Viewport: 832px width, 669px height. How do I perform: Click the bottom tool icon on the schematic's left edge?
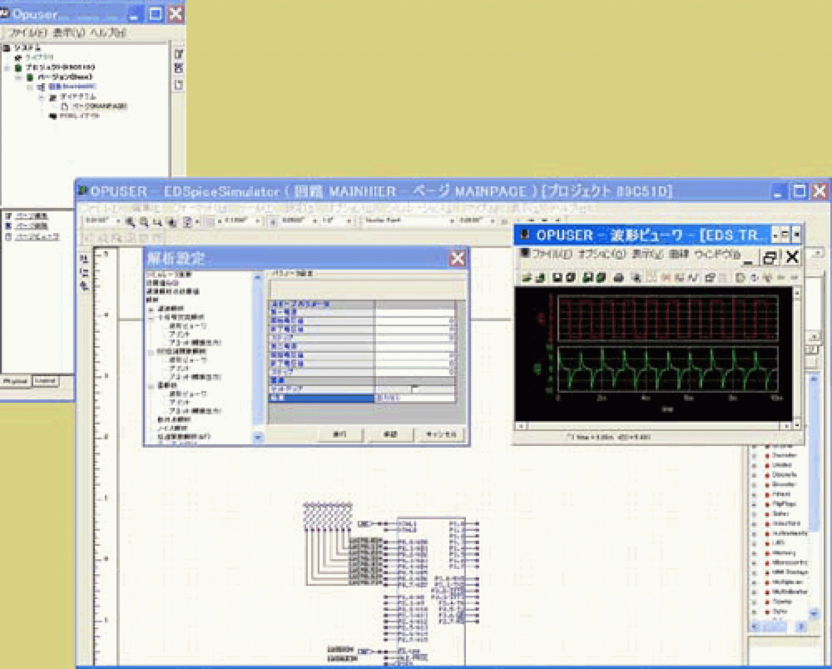point(85,286)
